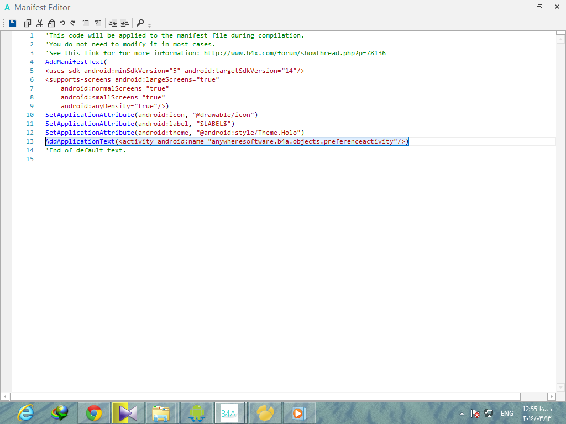
Task: Open the ENG input language selector
Action: click(x=506, y=414)
